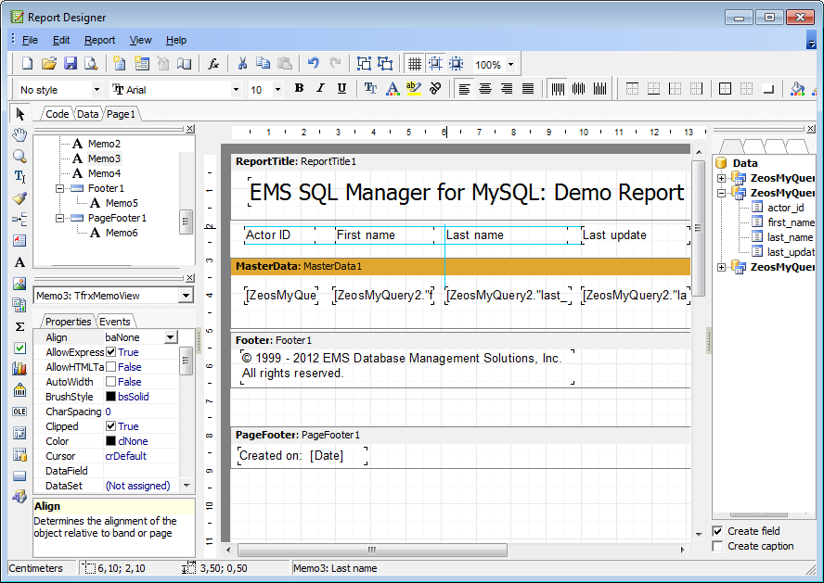824x583 pixels.
Task: Select the Memo5 item in tree
Action: (x=121, y=203)
